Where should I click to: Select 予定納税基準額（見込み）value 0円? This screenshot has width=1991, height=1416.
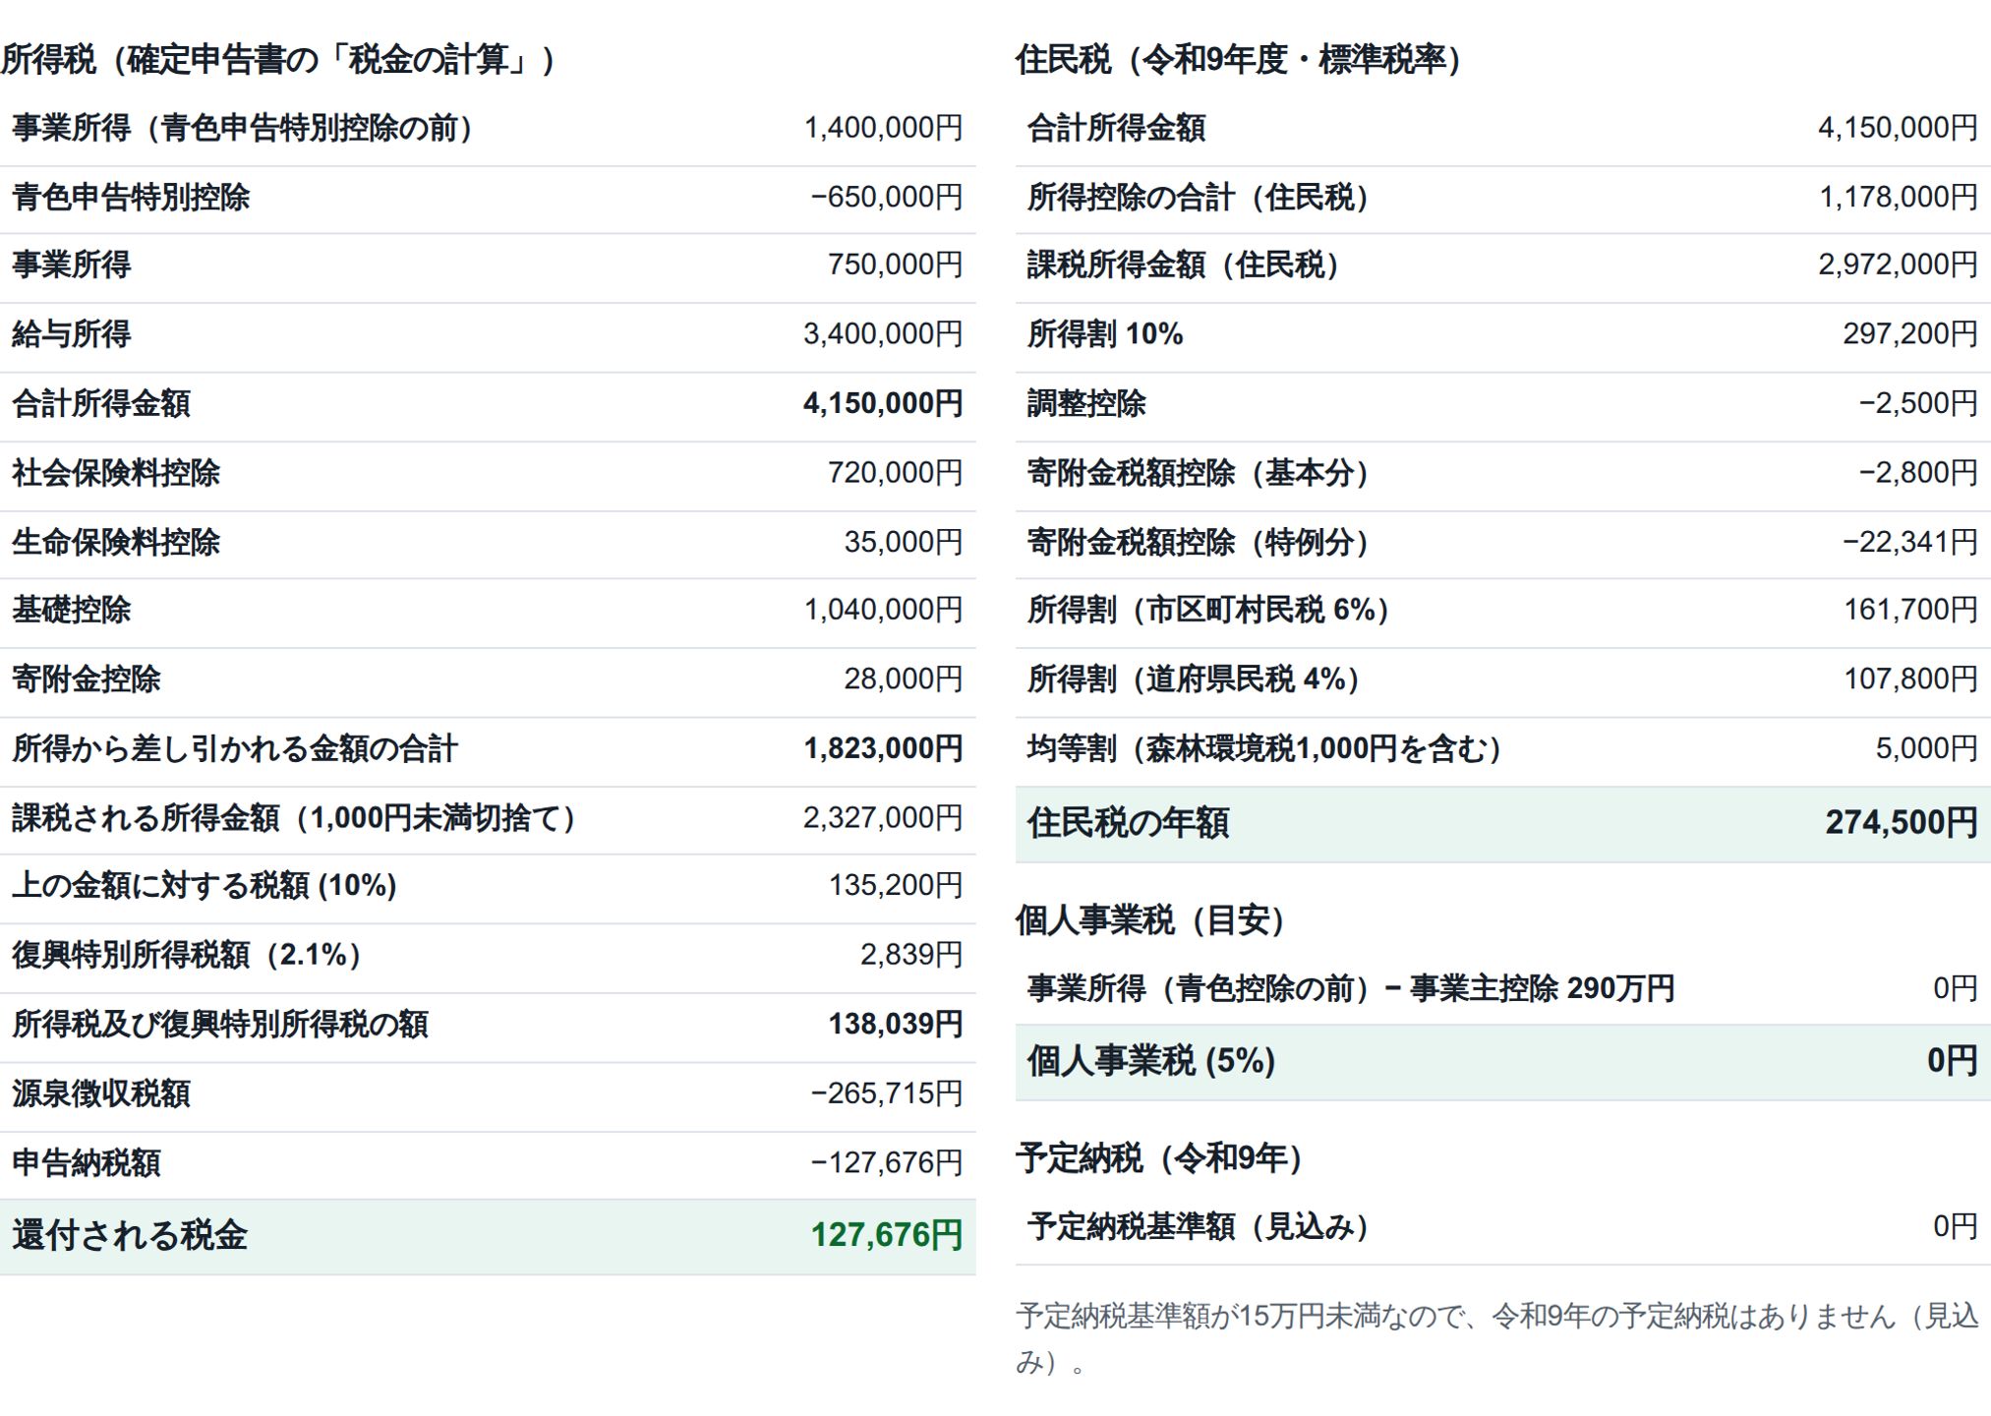1955,1226
